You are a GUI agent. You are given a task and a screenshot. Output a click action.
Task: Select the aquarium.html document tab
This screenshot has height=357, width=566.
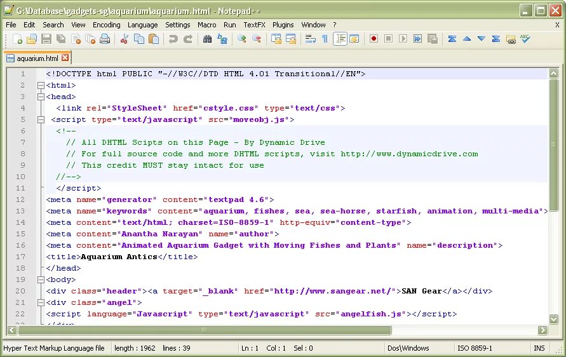coord(37,58)
